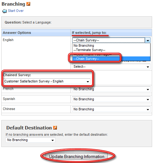
Task: Click the English jump-to dropdown arrow button
Action: tap(148, 40)
